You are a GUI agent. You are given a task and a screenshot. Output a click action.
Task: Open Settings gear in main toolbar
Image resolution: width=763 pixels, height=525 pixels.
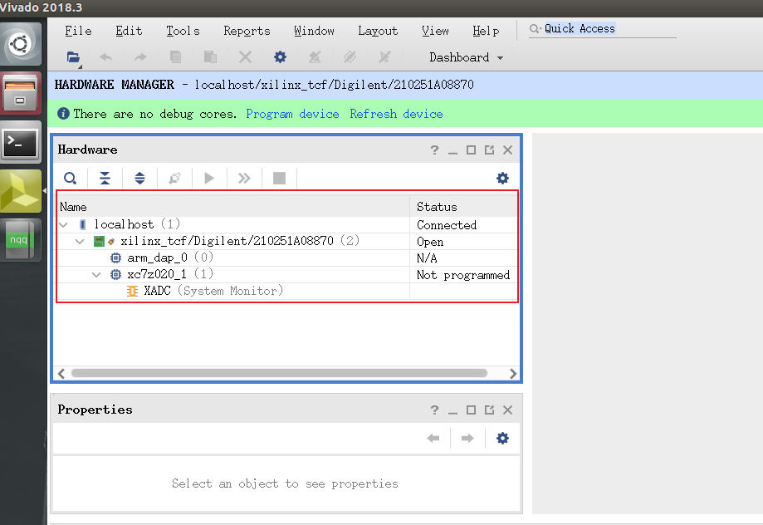point(280,57)
